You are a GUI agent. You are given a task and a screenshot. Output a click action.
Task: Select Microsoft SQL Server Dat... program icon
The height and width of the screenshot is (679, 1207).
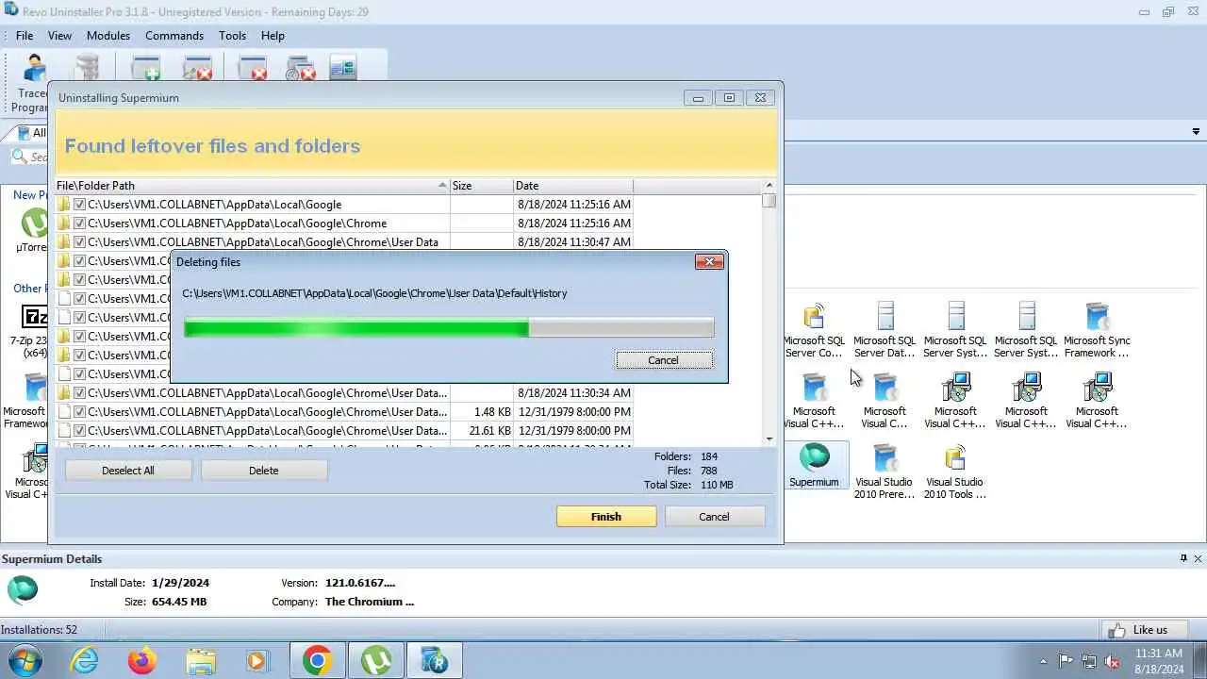point(885,330)
